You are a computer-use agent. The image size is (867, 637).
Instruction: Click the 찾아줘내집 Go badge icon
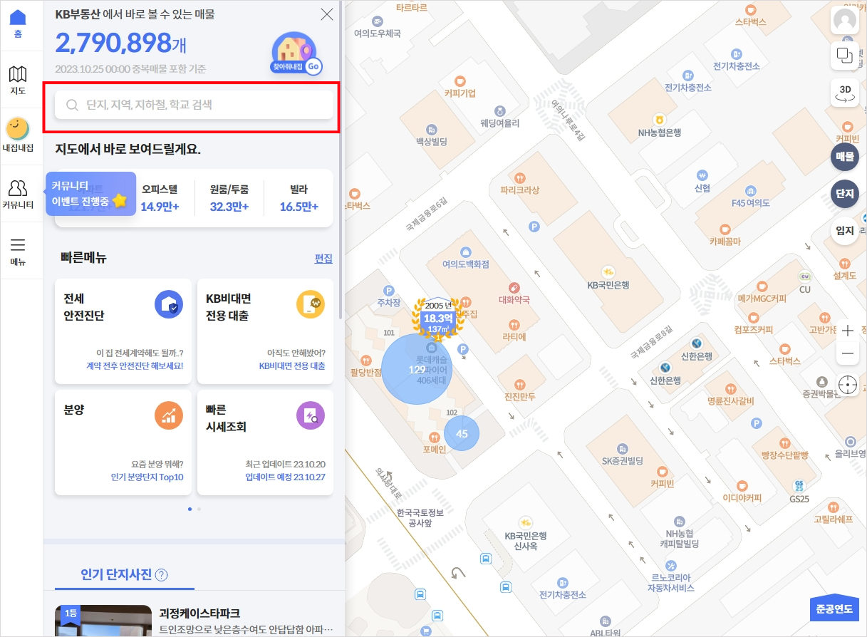296,55
